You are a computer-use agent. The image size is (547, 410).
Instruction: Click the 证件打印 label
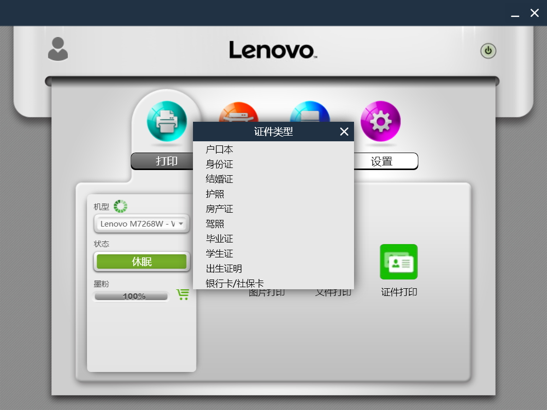click(x=399, y=292)
